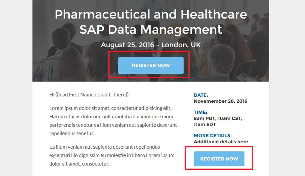
Task: Click the "Novemember 28, 2016" date value
Action: point(220,101)
